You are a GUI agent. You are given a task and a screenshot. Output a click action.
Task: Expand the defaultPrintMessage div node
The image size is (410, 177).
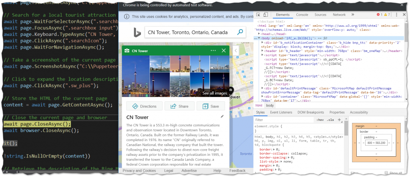(x=263, y=88)
